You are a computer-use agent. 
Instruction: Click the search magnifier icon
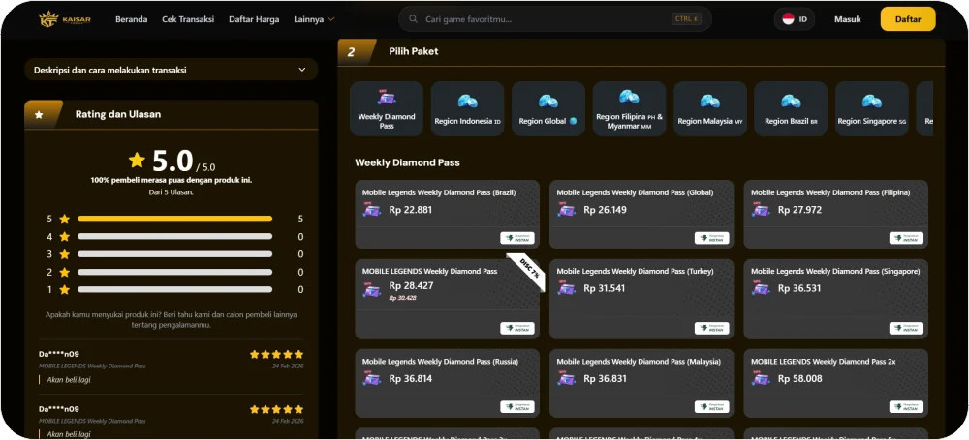[x=414, y=19]
